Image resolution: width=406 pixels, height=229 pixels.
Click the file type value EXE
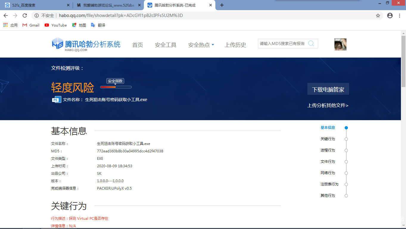click(x=100, y=159)
